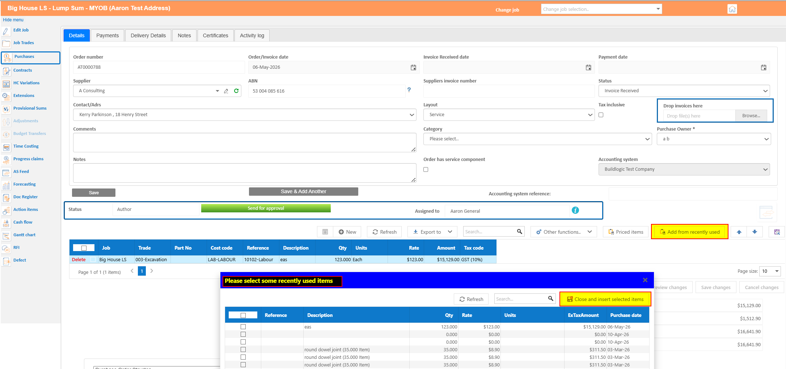
Task: Enable Order has service component checkbox
Action: click(x=426, y=169)
